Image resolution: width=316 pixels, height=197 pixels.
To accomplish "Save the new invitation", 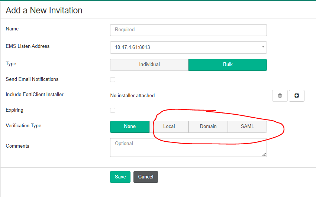I will tap(120, 177).
